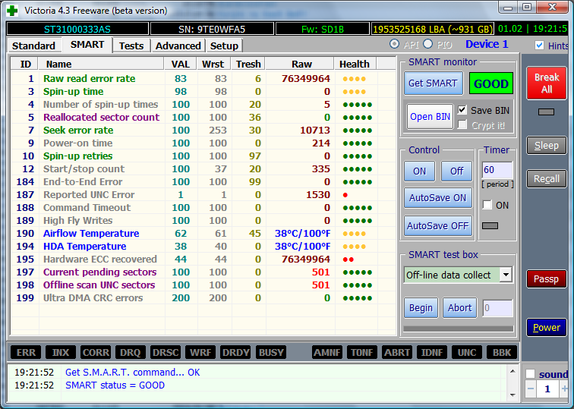574x409 pixels.
Task: Click the gray indicator below Break All
Action: click(546, 112)
